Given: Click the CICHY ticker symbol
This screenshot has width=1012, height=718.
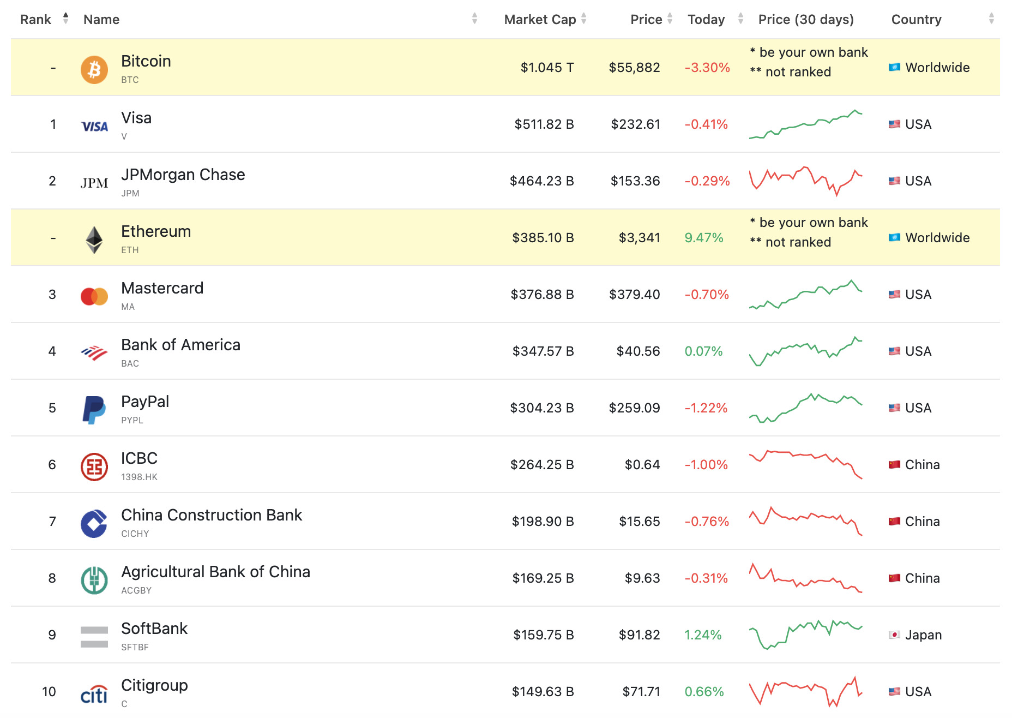Looking at the screenshot, I should click(135, 534).
